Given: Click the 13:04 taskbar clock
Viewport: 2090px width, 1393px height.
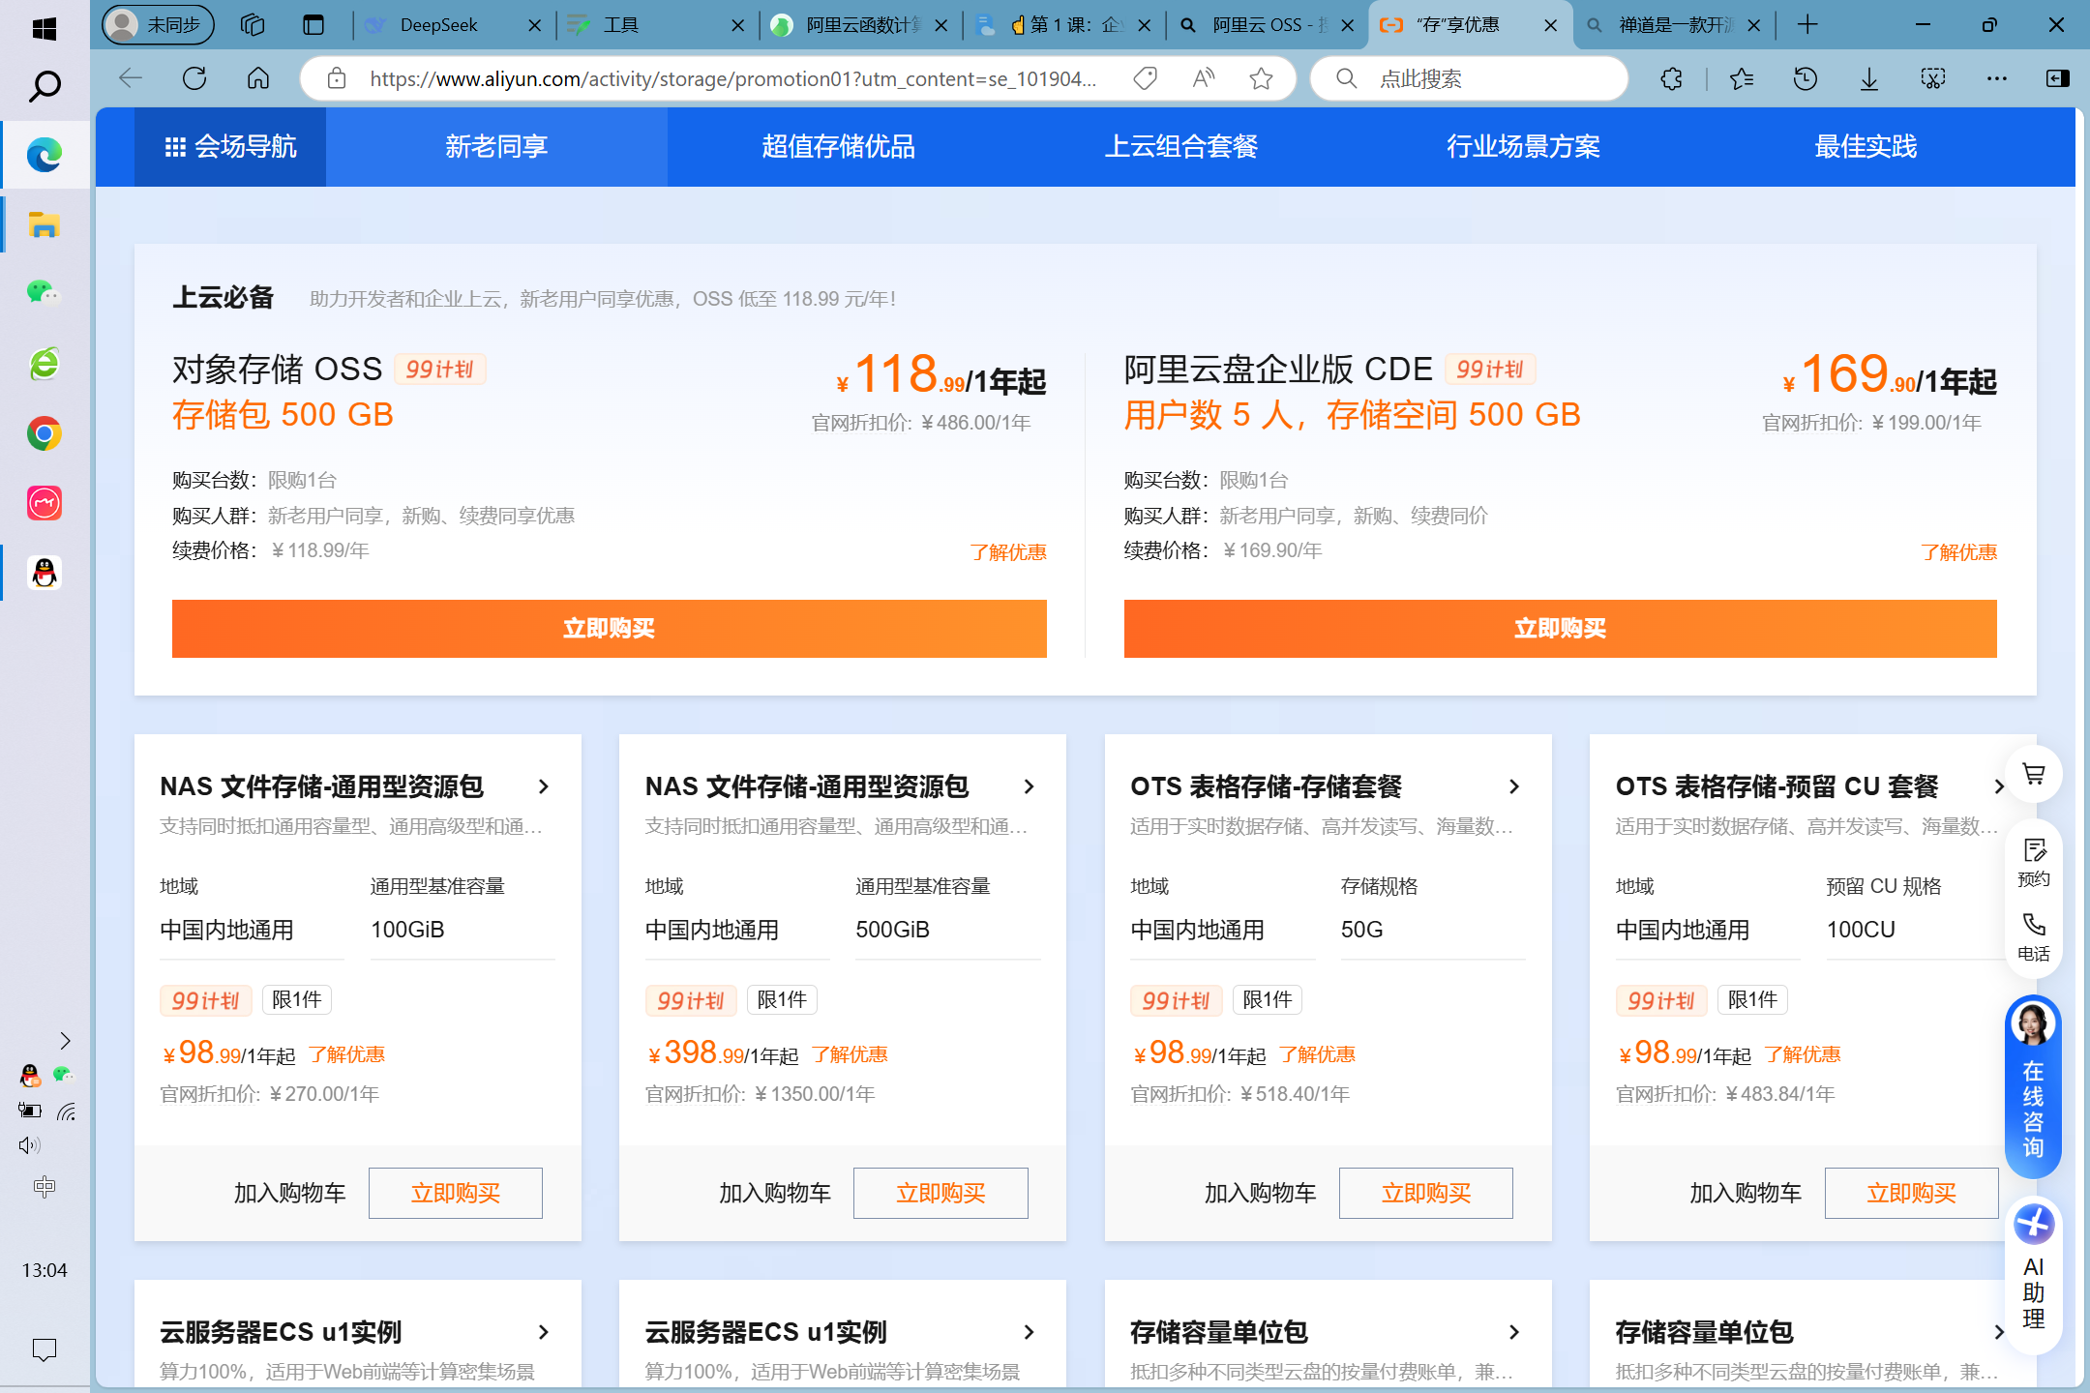Looking at the screenshot, I should (45, 1270).
